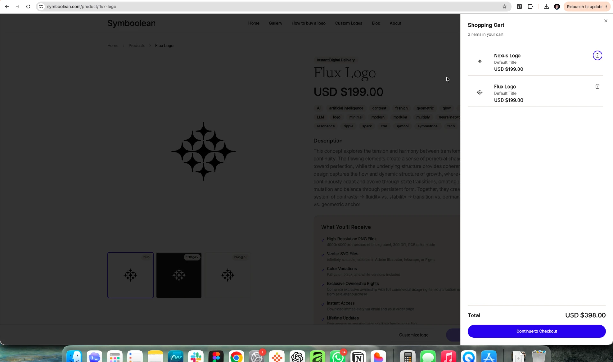Open the Chrome three-dot menu
This screenshot has width=613, height=362.
pos(606,6)
